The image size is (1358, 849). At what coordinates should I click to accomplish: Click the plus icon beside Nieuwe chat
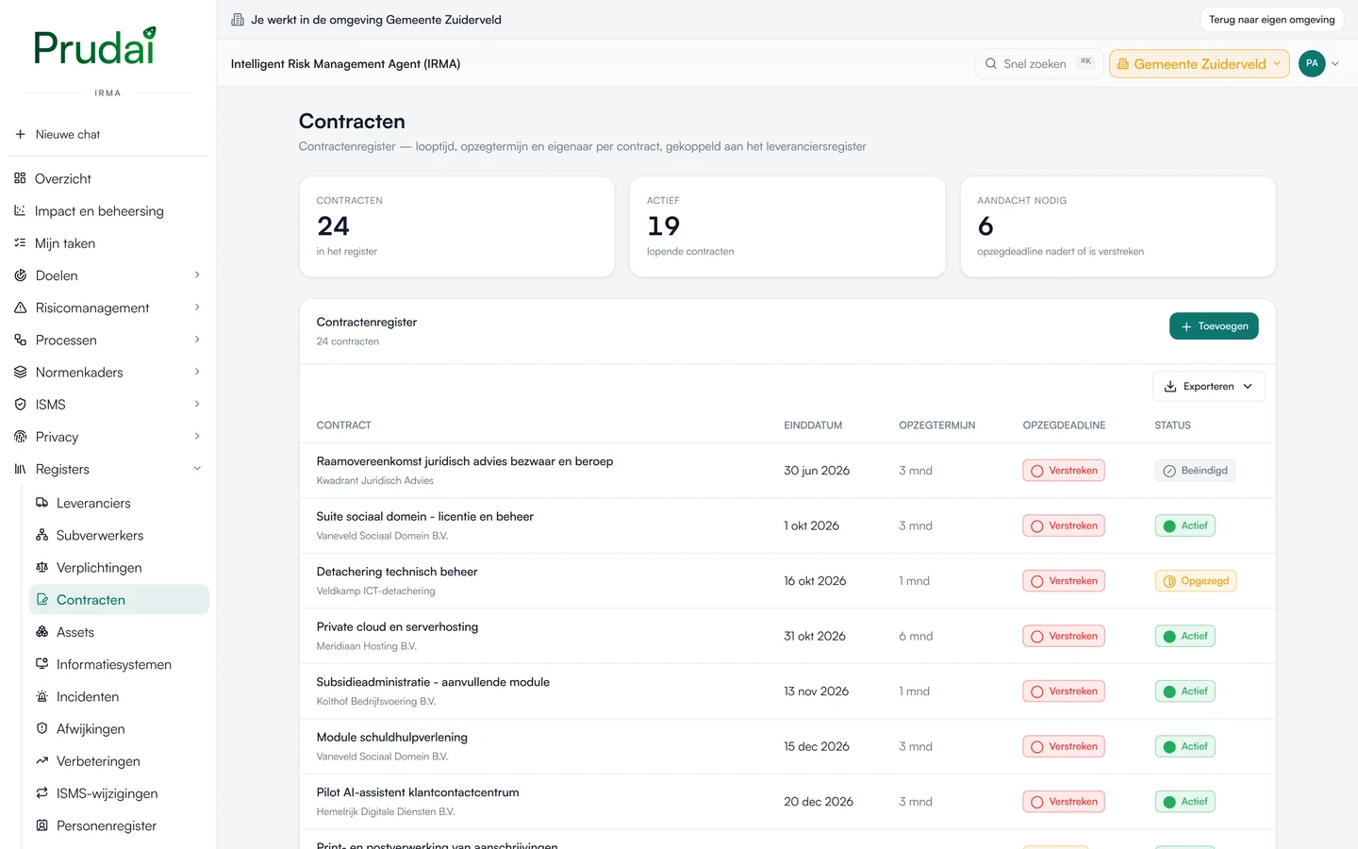coord(20,134)
